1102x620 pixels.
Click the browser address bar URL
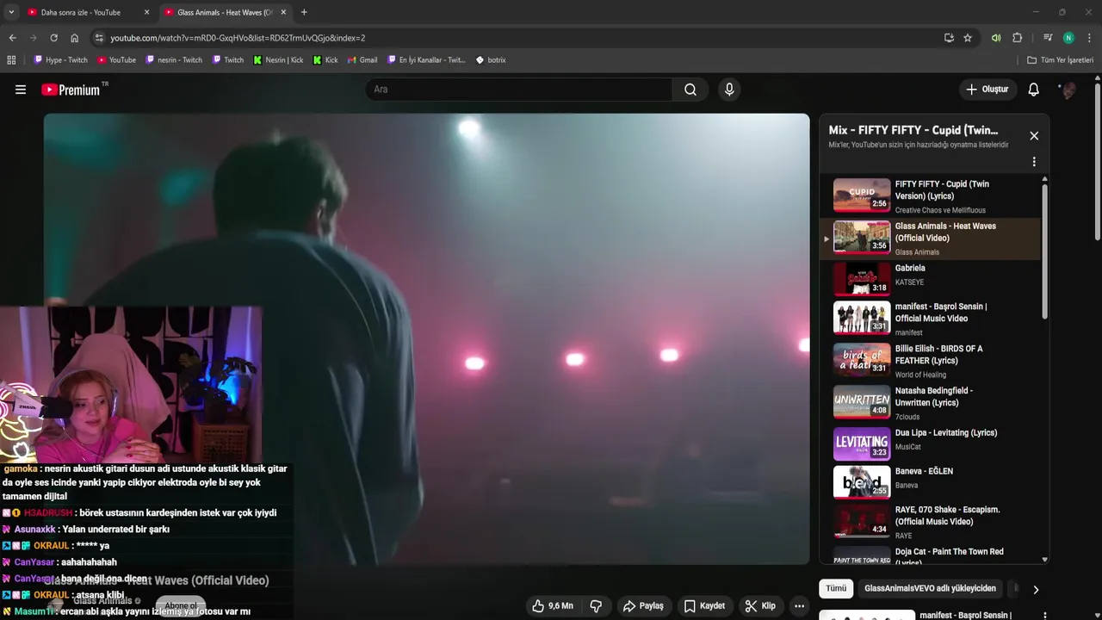click(238, 38)
